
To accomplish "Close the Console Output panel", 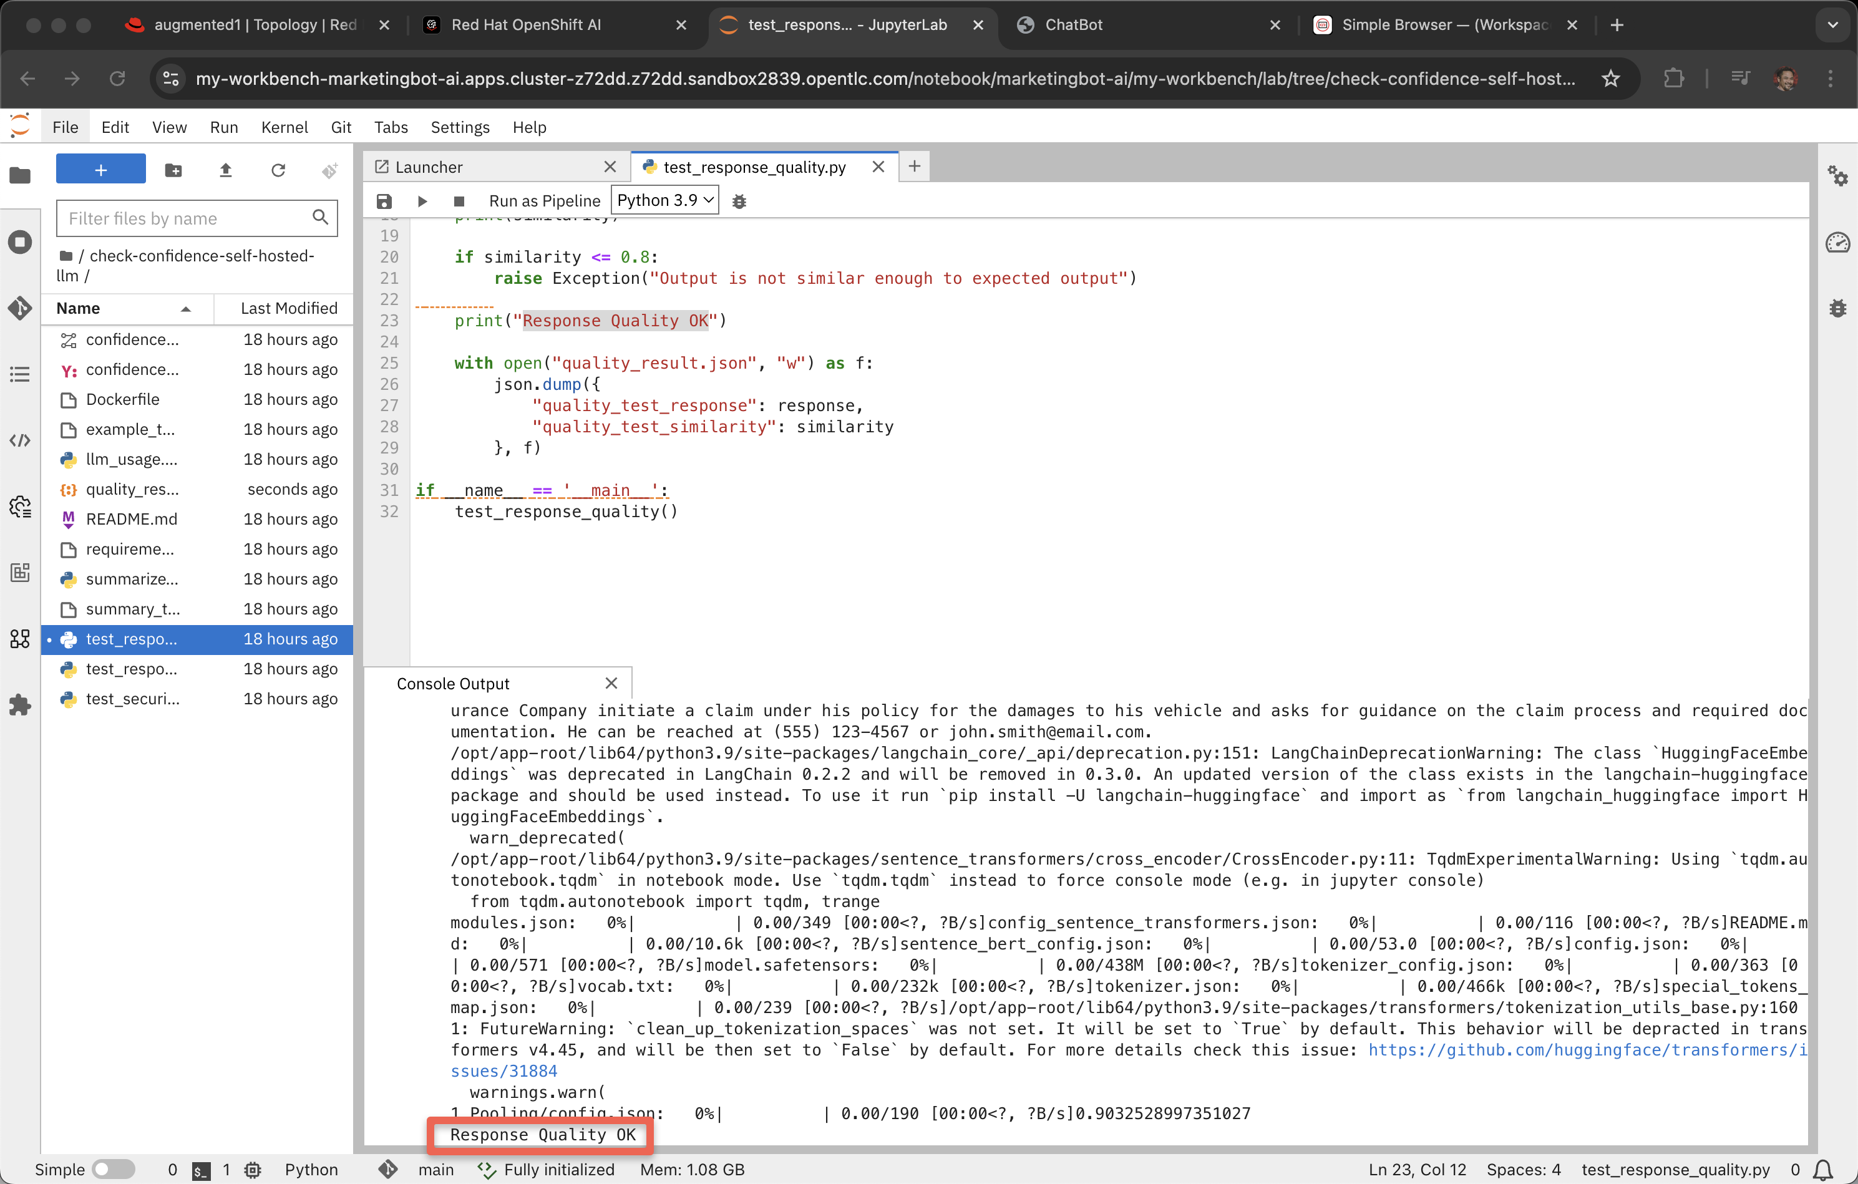I will coord(611,684).
